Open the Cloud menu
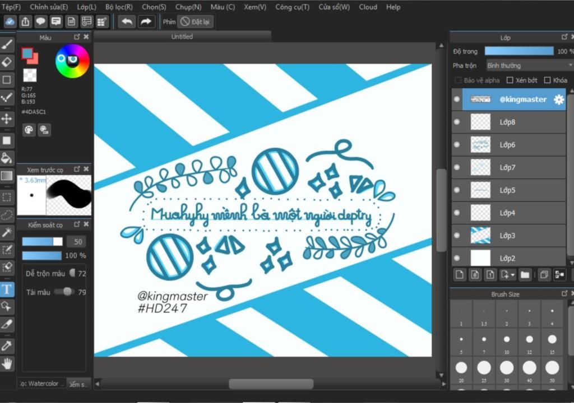Screen dimensions: 574x403 pos(368,7)
